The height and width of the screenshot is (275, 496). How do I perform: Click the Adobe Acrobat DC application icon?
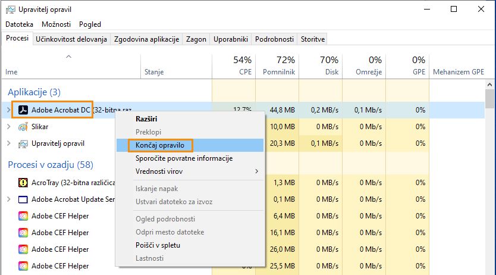pyautogui.click(x=23, y=110)
